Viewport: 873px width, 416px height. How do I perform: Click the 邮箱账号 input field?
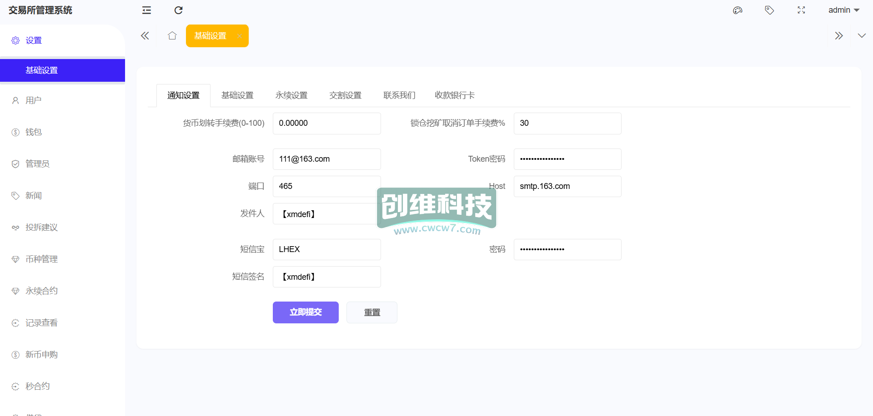[326, 159]
